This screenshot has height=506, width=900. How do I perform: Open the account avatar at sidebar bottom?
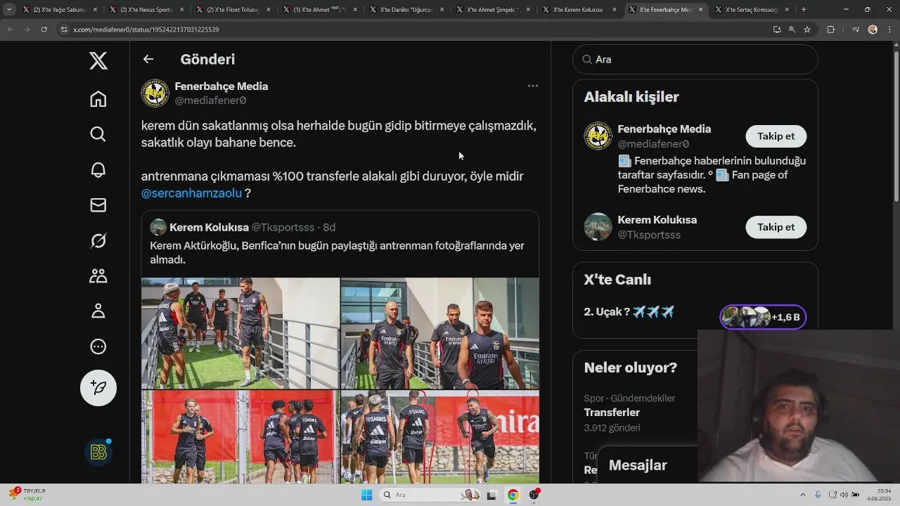[x=98, y=453]
